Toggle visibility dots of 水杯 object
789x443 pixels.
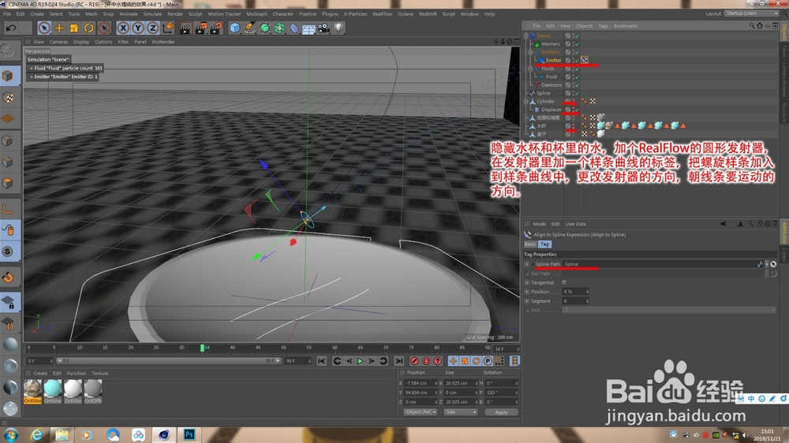pos(573,126)
